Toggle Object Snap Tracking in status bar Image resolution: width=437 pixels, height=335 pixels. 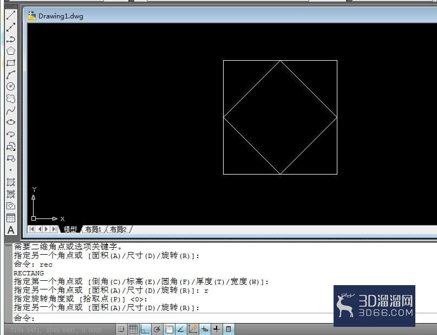coord(181,329)
